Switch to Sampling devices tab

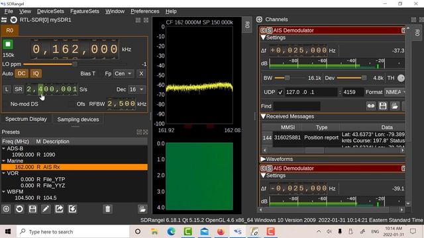(78, 119)
